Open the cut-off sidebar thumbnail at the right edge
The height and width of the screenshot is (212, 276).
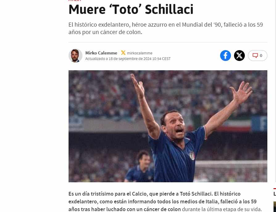tap(275, 206)
